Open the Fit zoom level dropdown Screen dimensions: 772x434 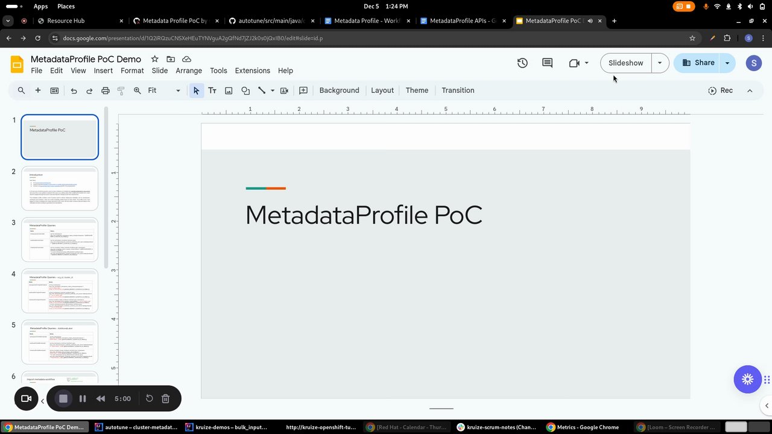[x=164, y=90]
